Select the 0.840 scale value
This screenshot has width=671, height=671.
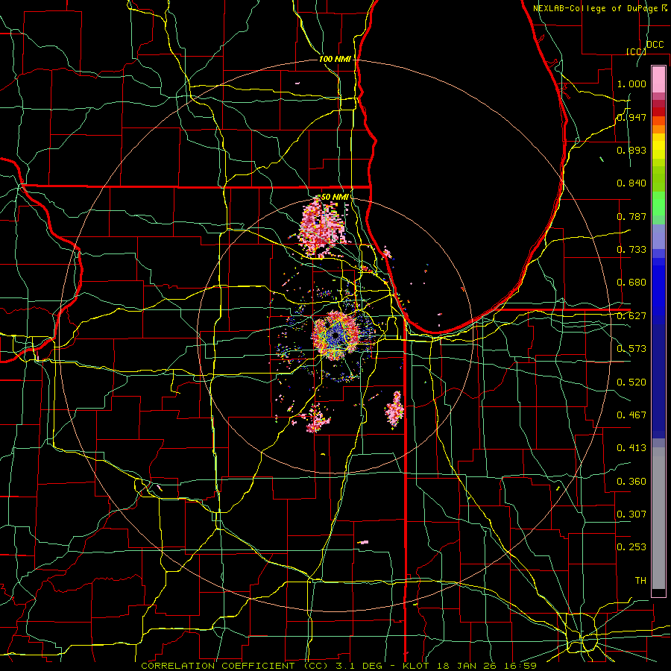(x=631, y=183)
